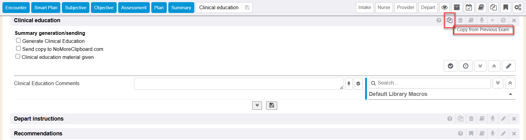Click microphone button beside Clinical Education Comments box

coord(349,84)
